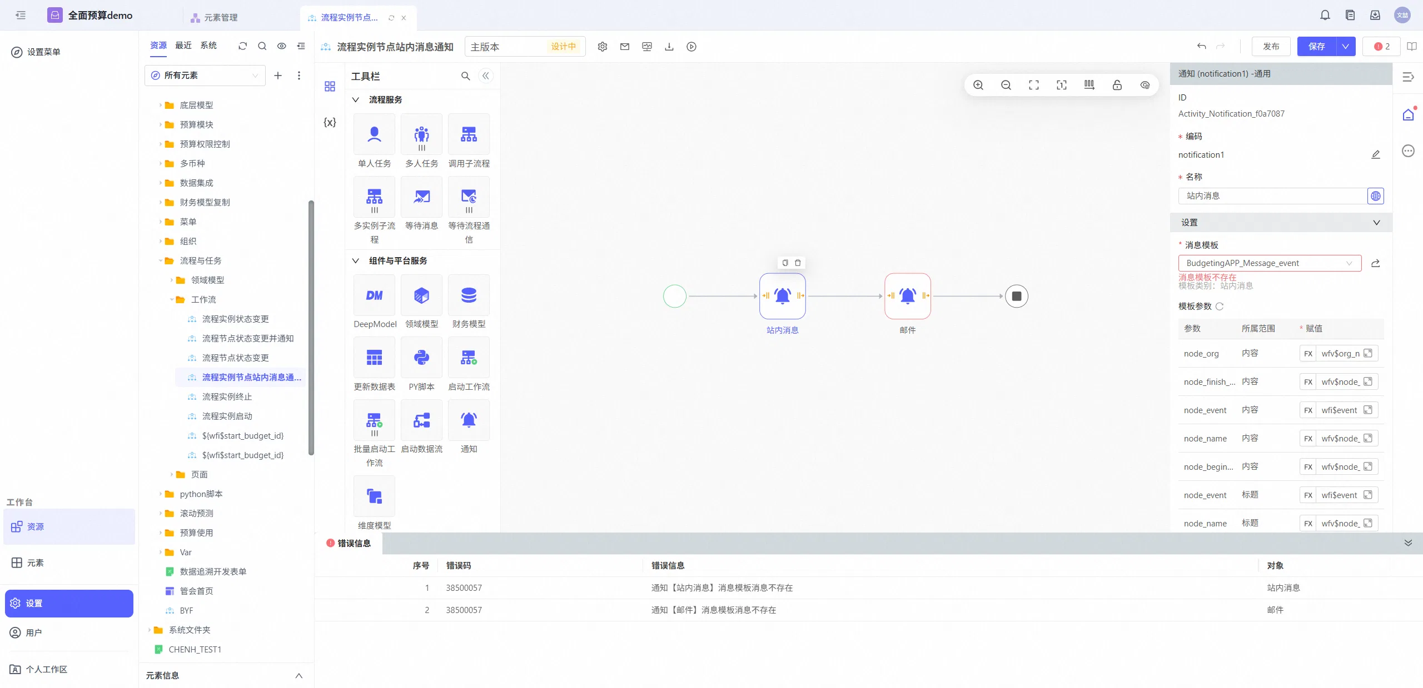Open 流程实例终止 in tree

[227, 397]
